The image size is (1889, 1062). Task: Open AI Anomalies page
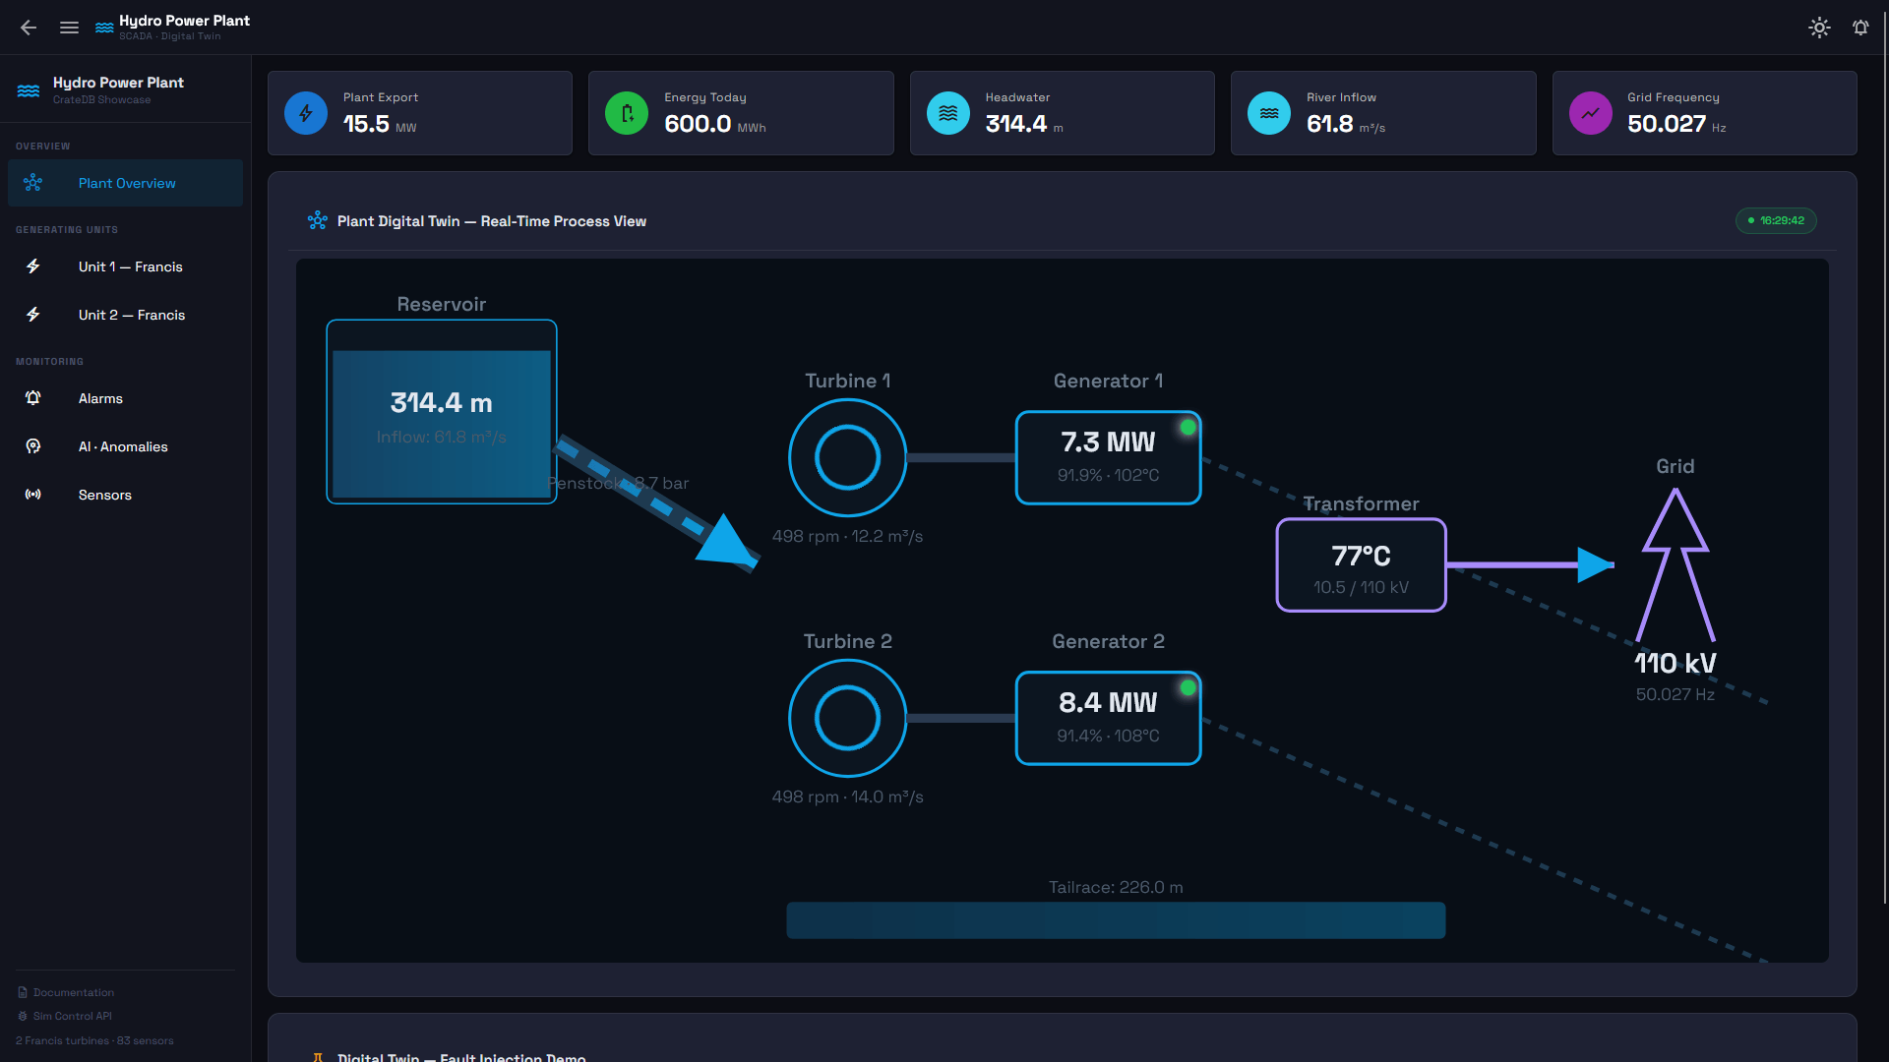click(125, 446)
